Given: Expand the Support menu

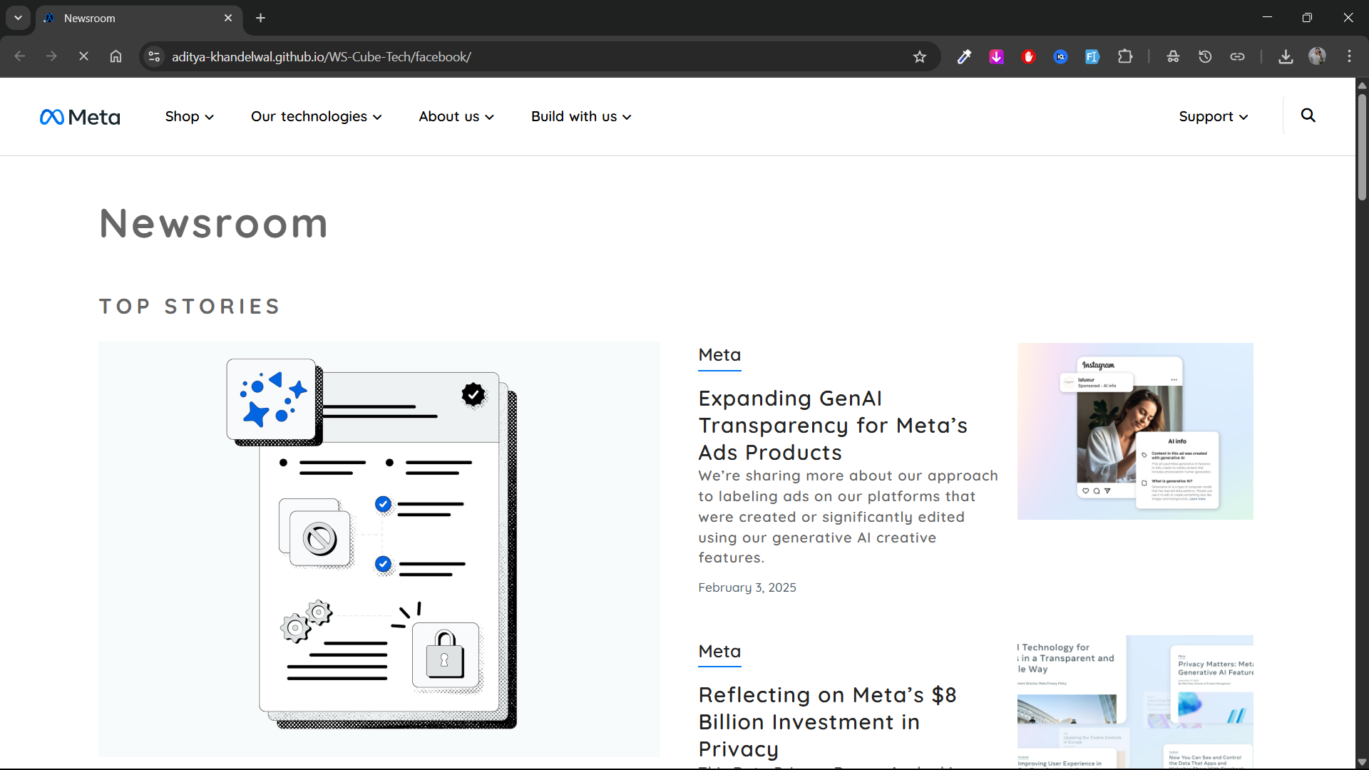Looking at the screenshot, I should [1214, 117].
